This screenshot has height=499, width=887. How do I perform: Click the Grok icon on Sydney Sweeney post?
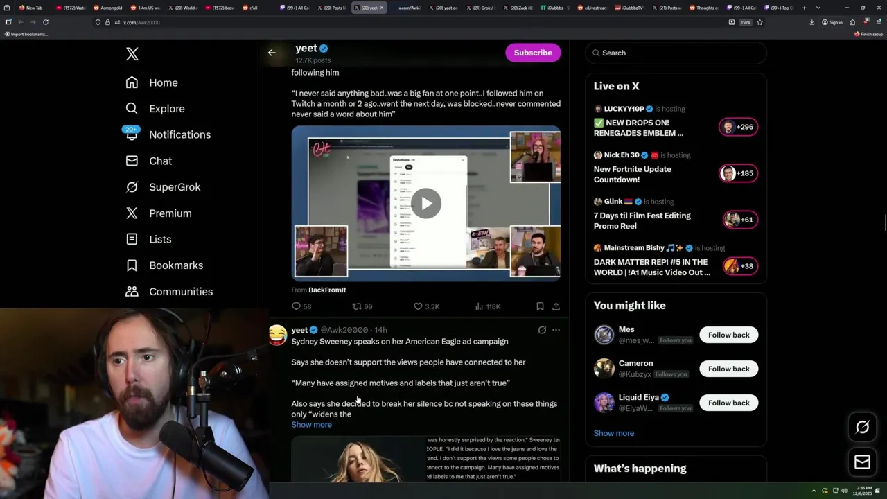click(542, 330)
